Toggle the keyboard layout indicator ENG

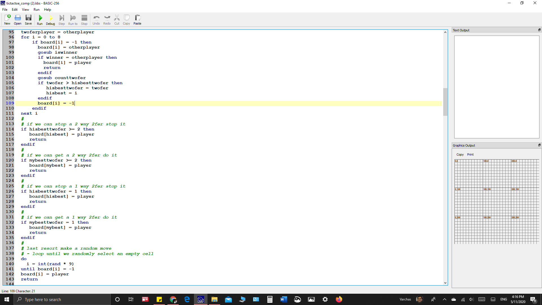(503, 299)
